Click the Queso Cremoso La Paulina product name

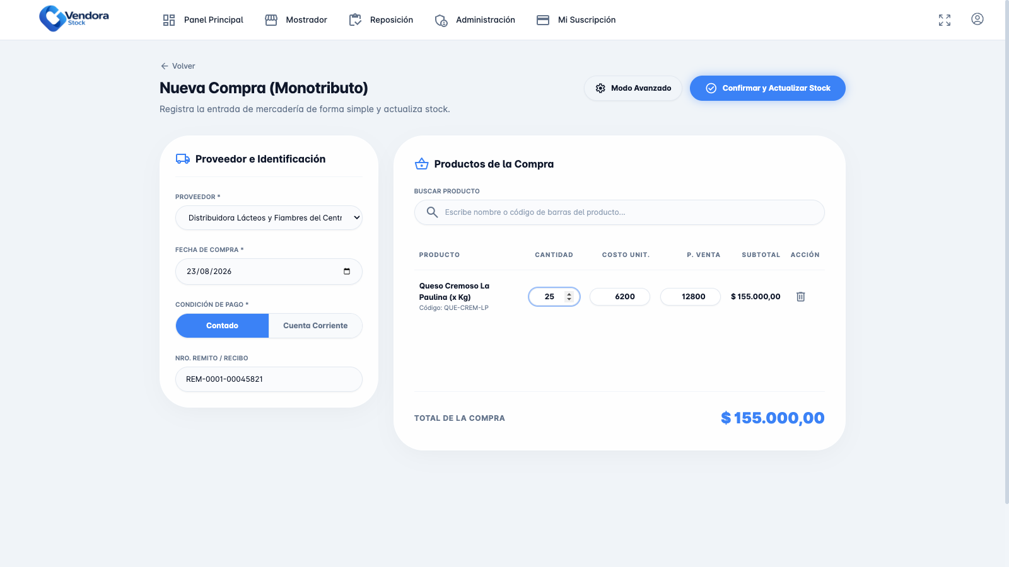click(454, 292)
